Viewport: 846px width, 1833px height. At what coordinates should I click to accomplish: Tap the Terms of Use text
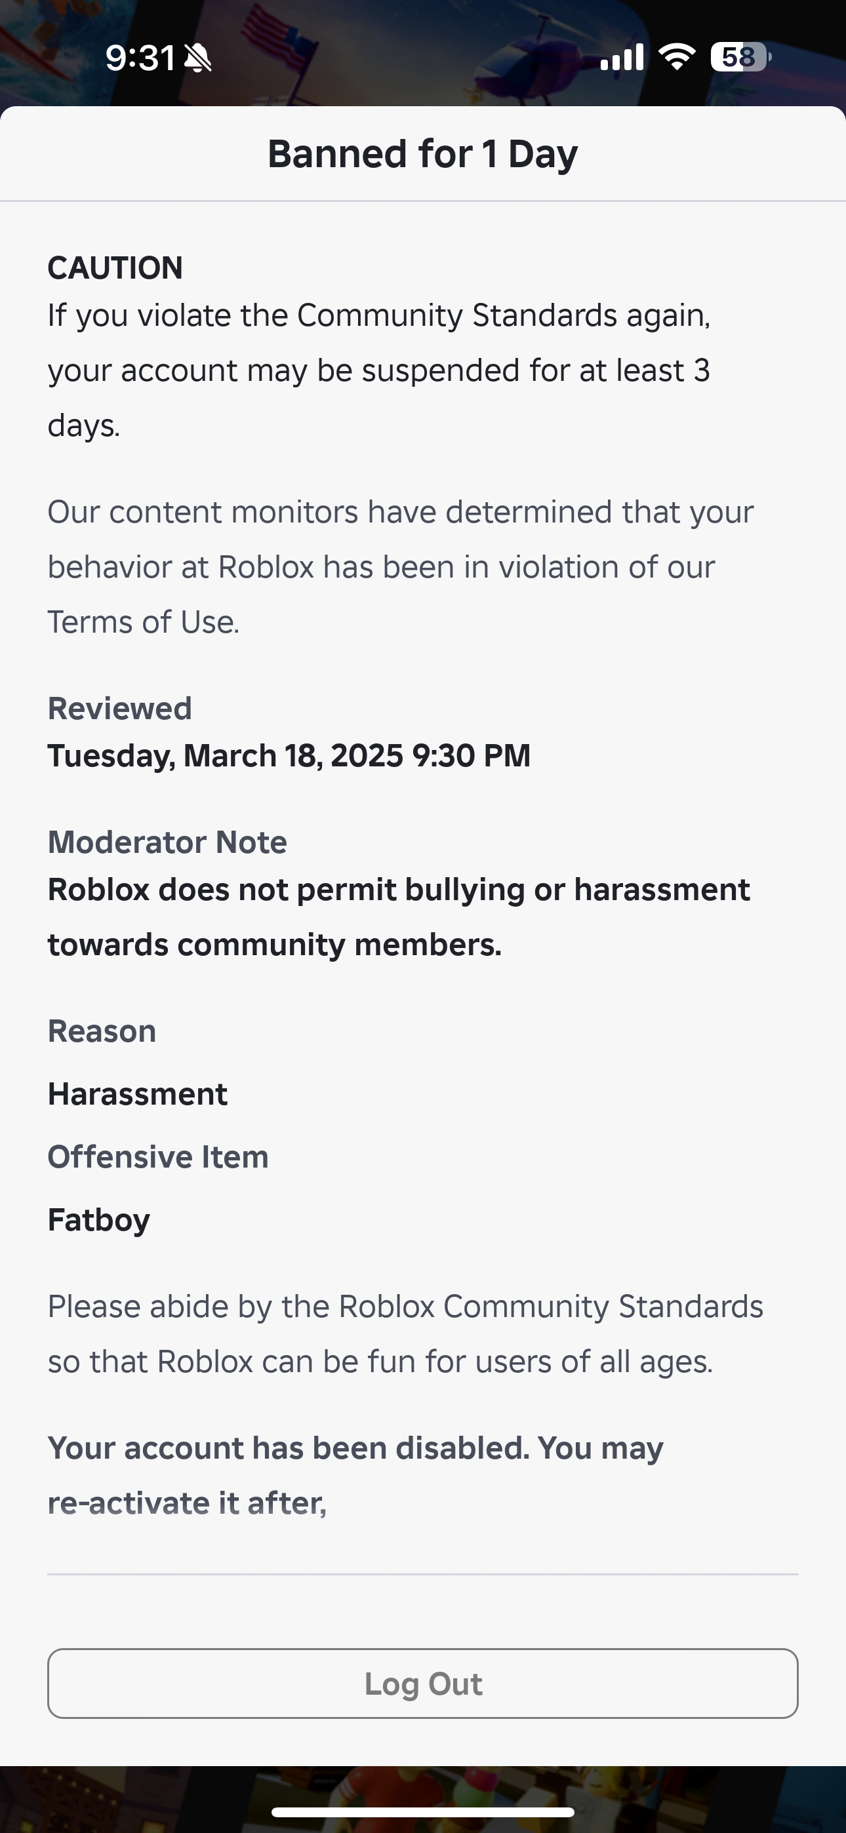click(143, 622)
